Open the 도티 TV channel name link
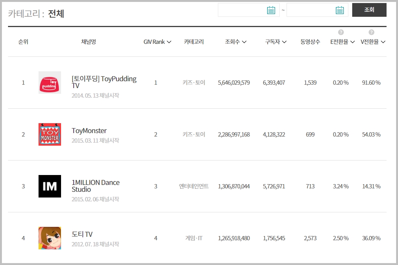Viewport: 398px width, 265px height. (82, 234)
